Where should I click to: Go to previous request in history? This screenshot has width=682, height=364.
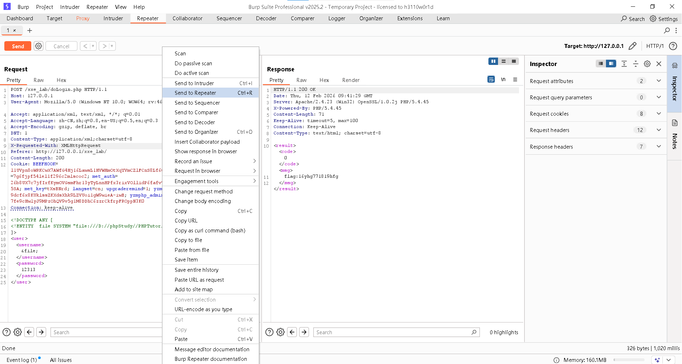[x=85, y=46]
